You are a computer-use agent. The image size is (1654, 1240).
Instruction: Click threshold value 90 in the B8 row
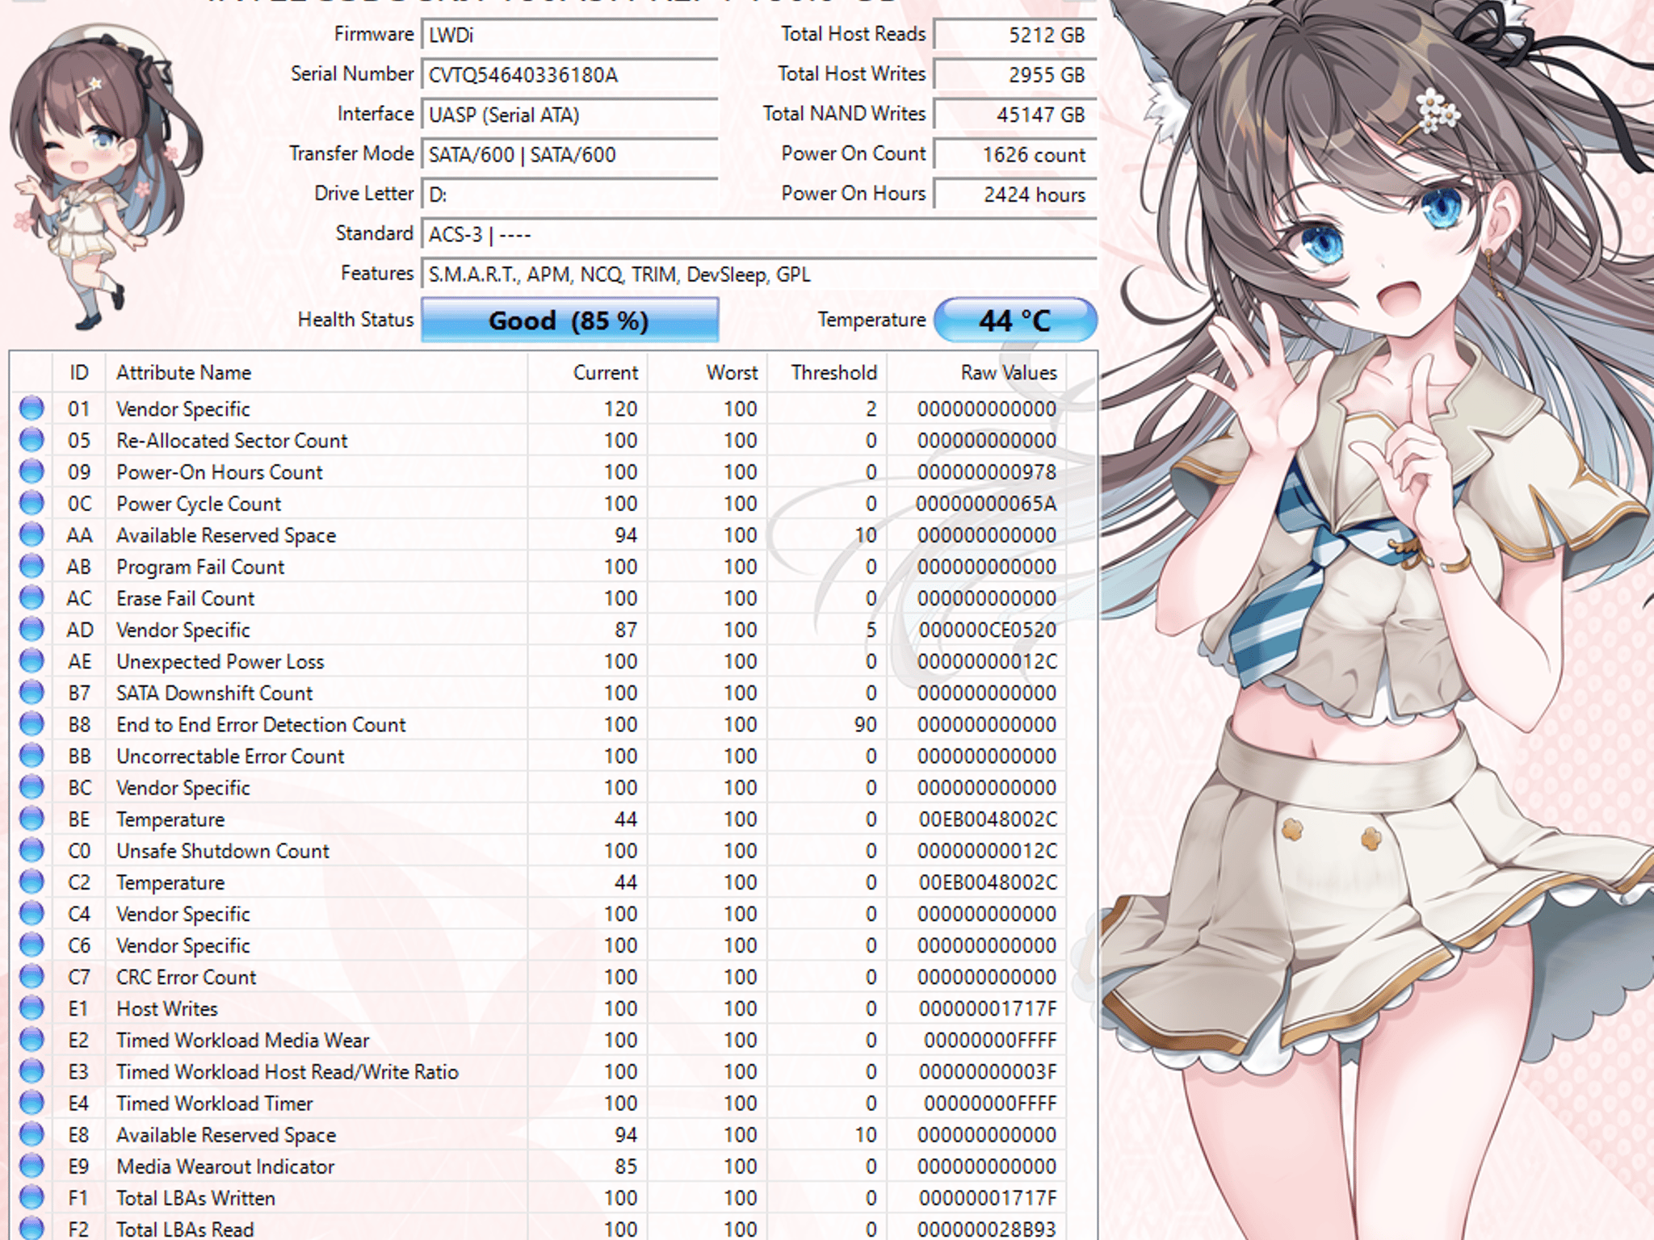click(865, 724)
